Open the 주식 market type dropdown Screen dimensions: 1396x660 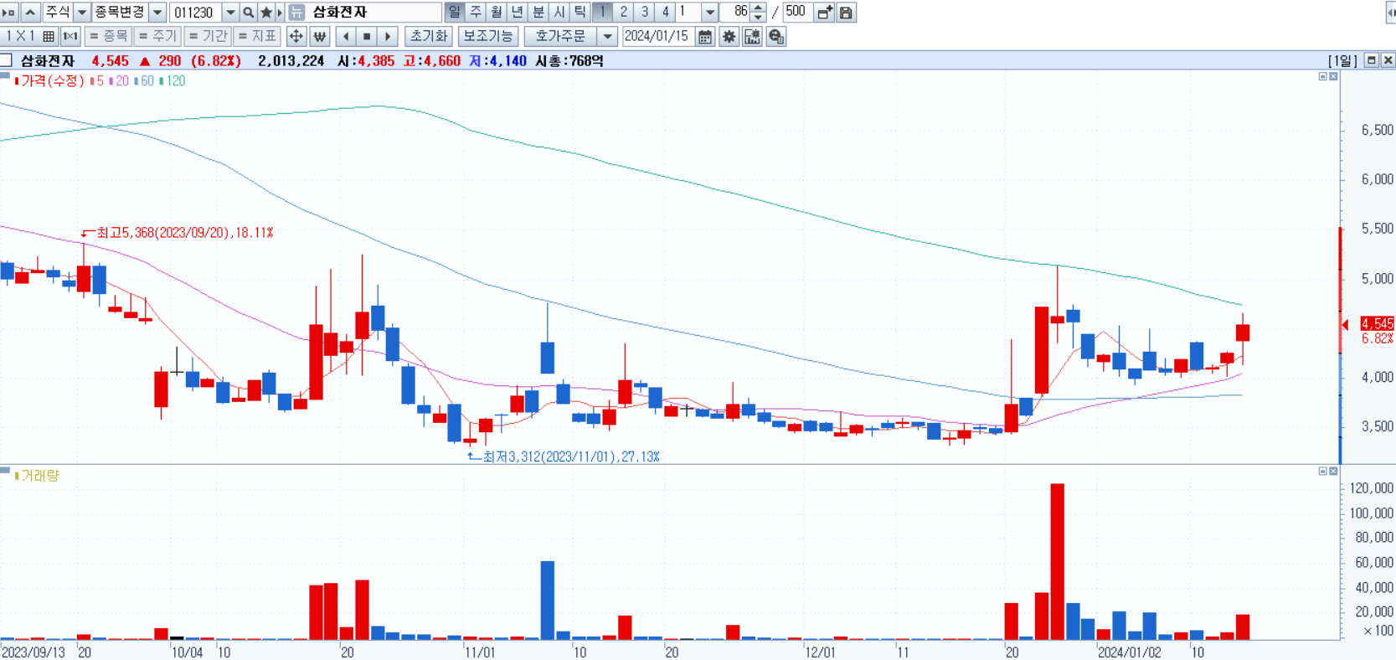[x=82, y=13]
